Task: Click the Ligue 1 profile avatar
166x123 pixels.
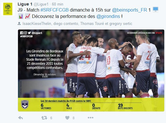Action: (8, 9)
